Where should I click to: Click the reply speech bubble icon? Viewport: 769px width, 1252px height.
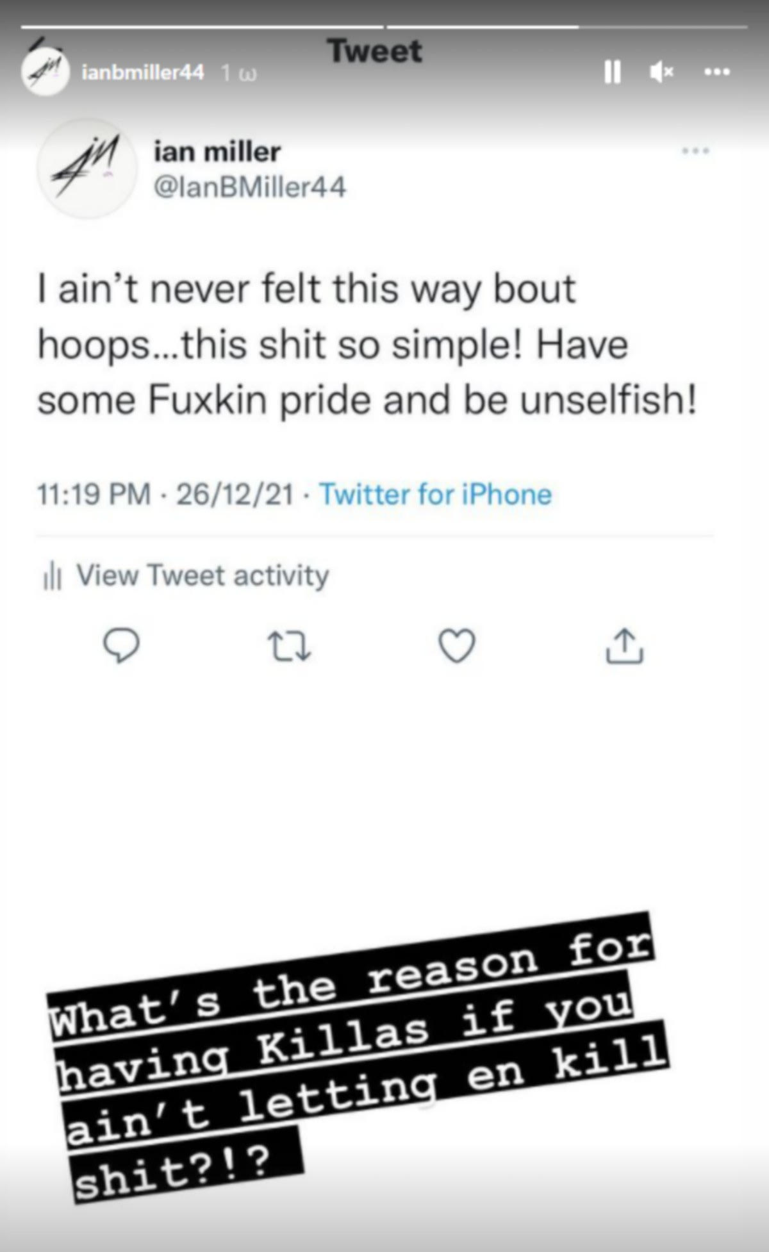pyautogui.click(x=122, y=646)
